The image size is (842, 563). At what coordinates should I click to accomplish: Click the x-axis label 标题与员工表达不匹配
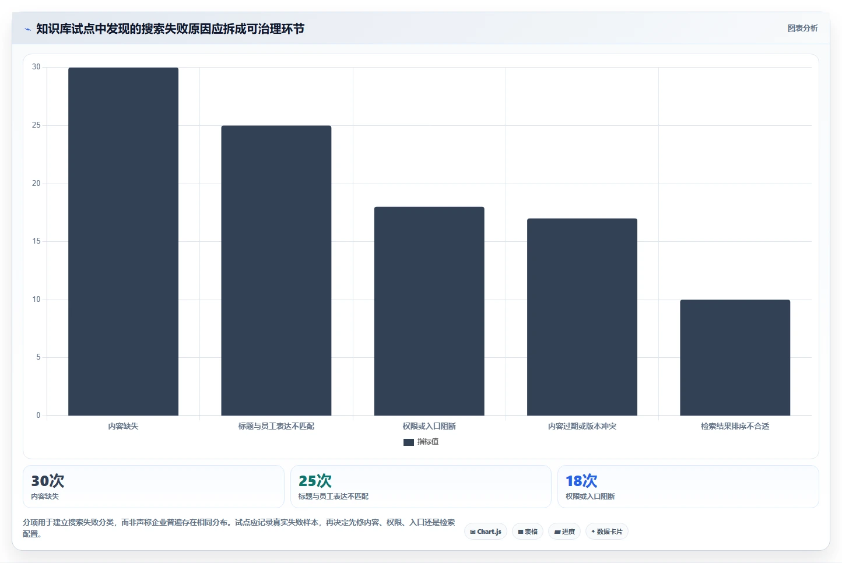point(276,427)
